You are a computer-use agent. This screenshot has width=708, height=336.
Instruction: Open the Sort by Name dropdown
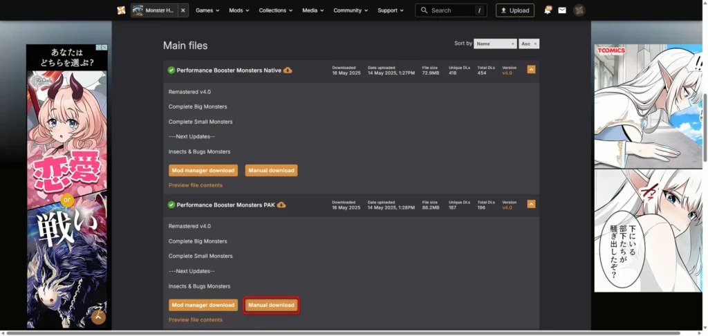495,44
